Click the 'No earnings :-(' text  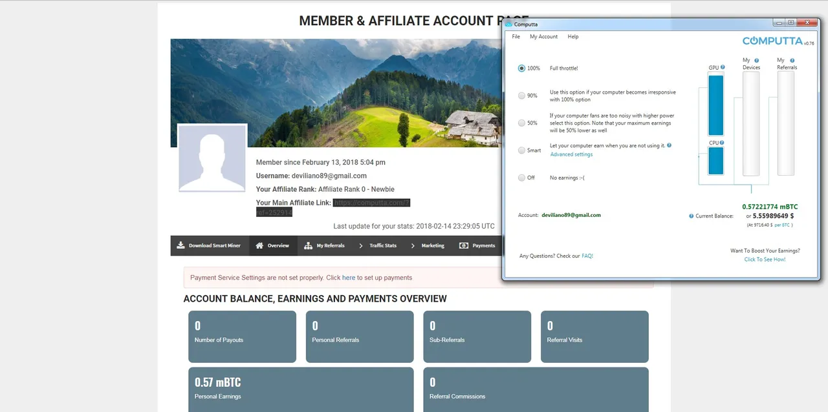(x=567, y=178)
